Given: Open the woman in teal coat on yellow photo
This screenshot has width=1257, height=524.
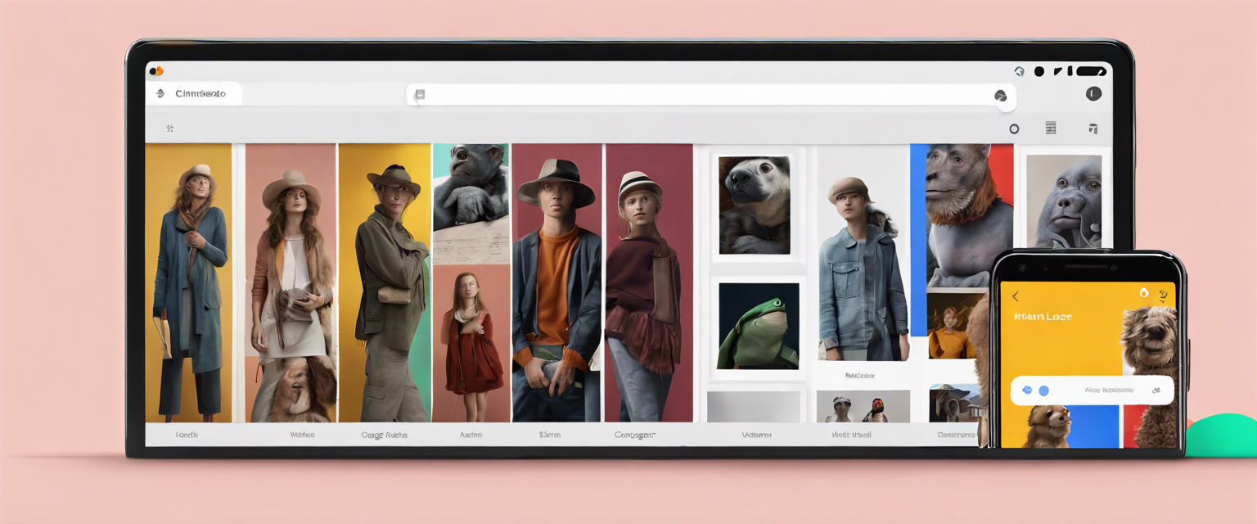Looking at the screenshot, I should tap(188, 282).
